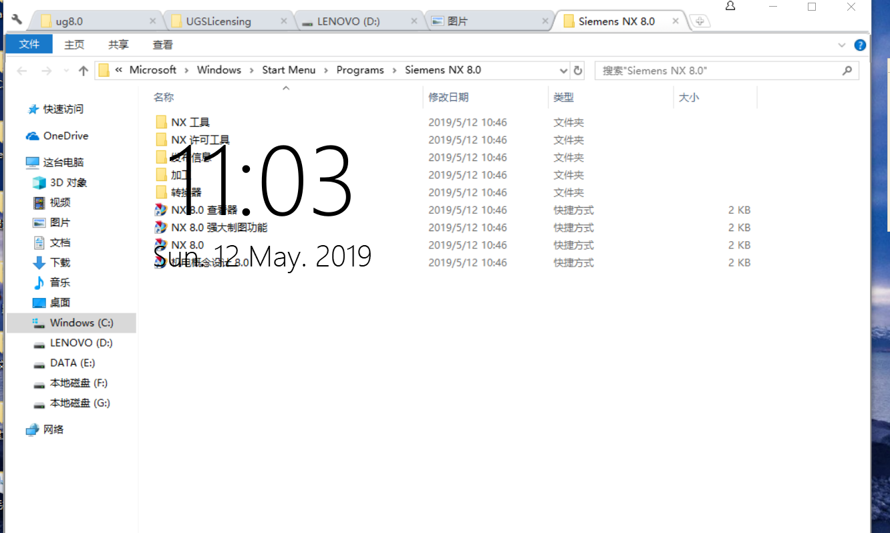Click Windows in the address path
The height and width of the screenshot is (533, 890).
coord(218,69)
